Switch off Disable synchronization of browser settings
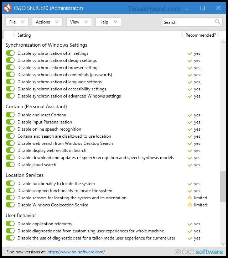 coord(10,67)
